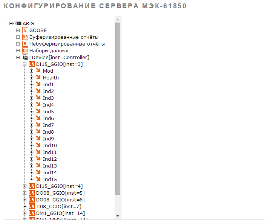
Task: Expand the Ind11 node
Action: [x=31, y=152]
